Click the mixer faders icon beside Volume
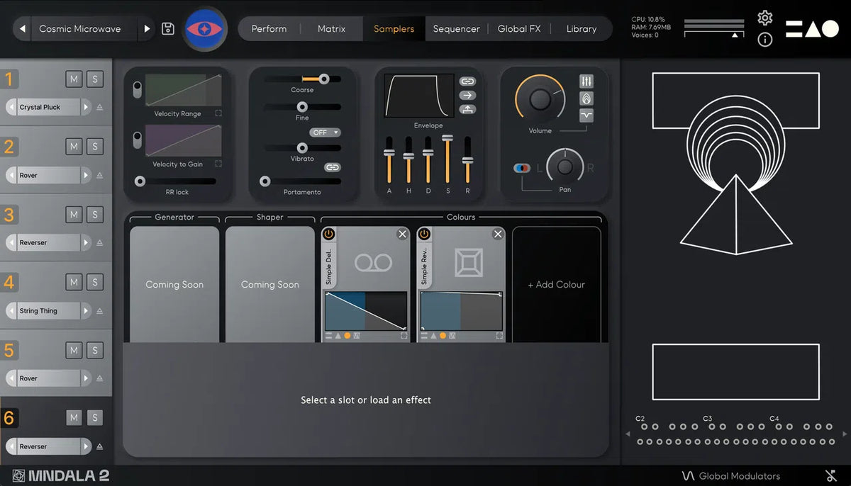 coord(586,81)
